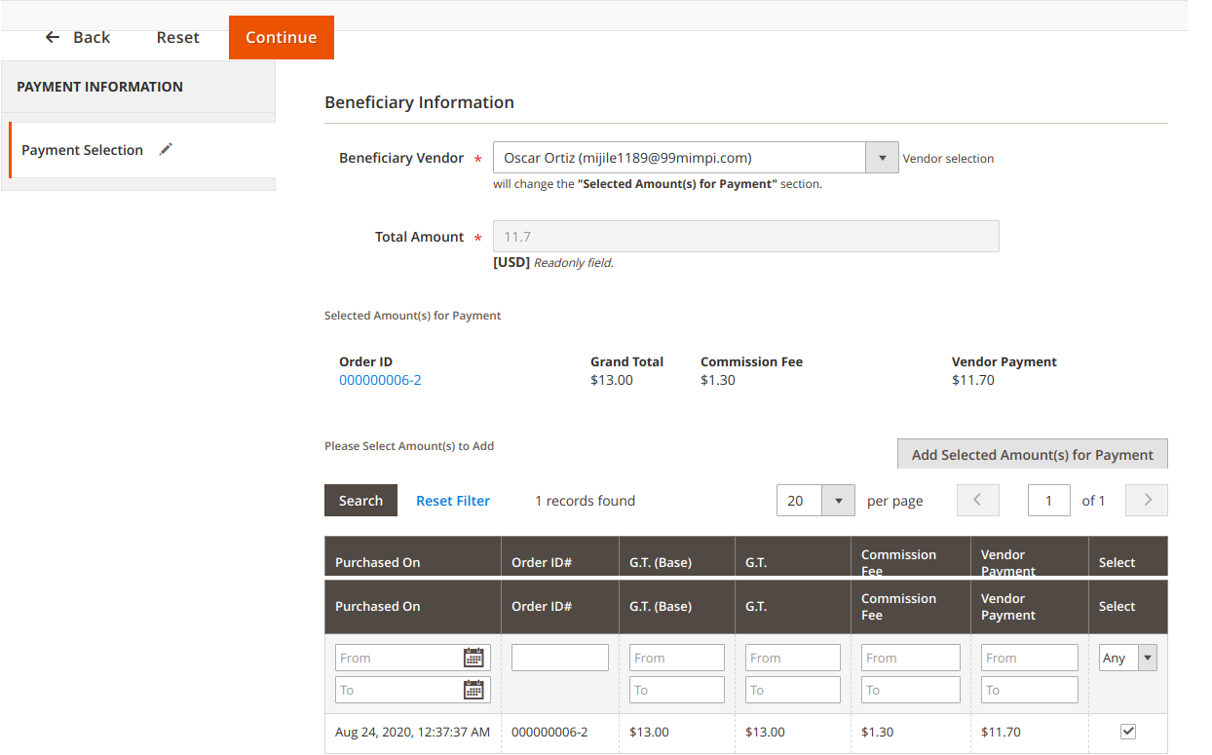Click the Reset button at top
Screen dimensions: 1212x755
177,37
